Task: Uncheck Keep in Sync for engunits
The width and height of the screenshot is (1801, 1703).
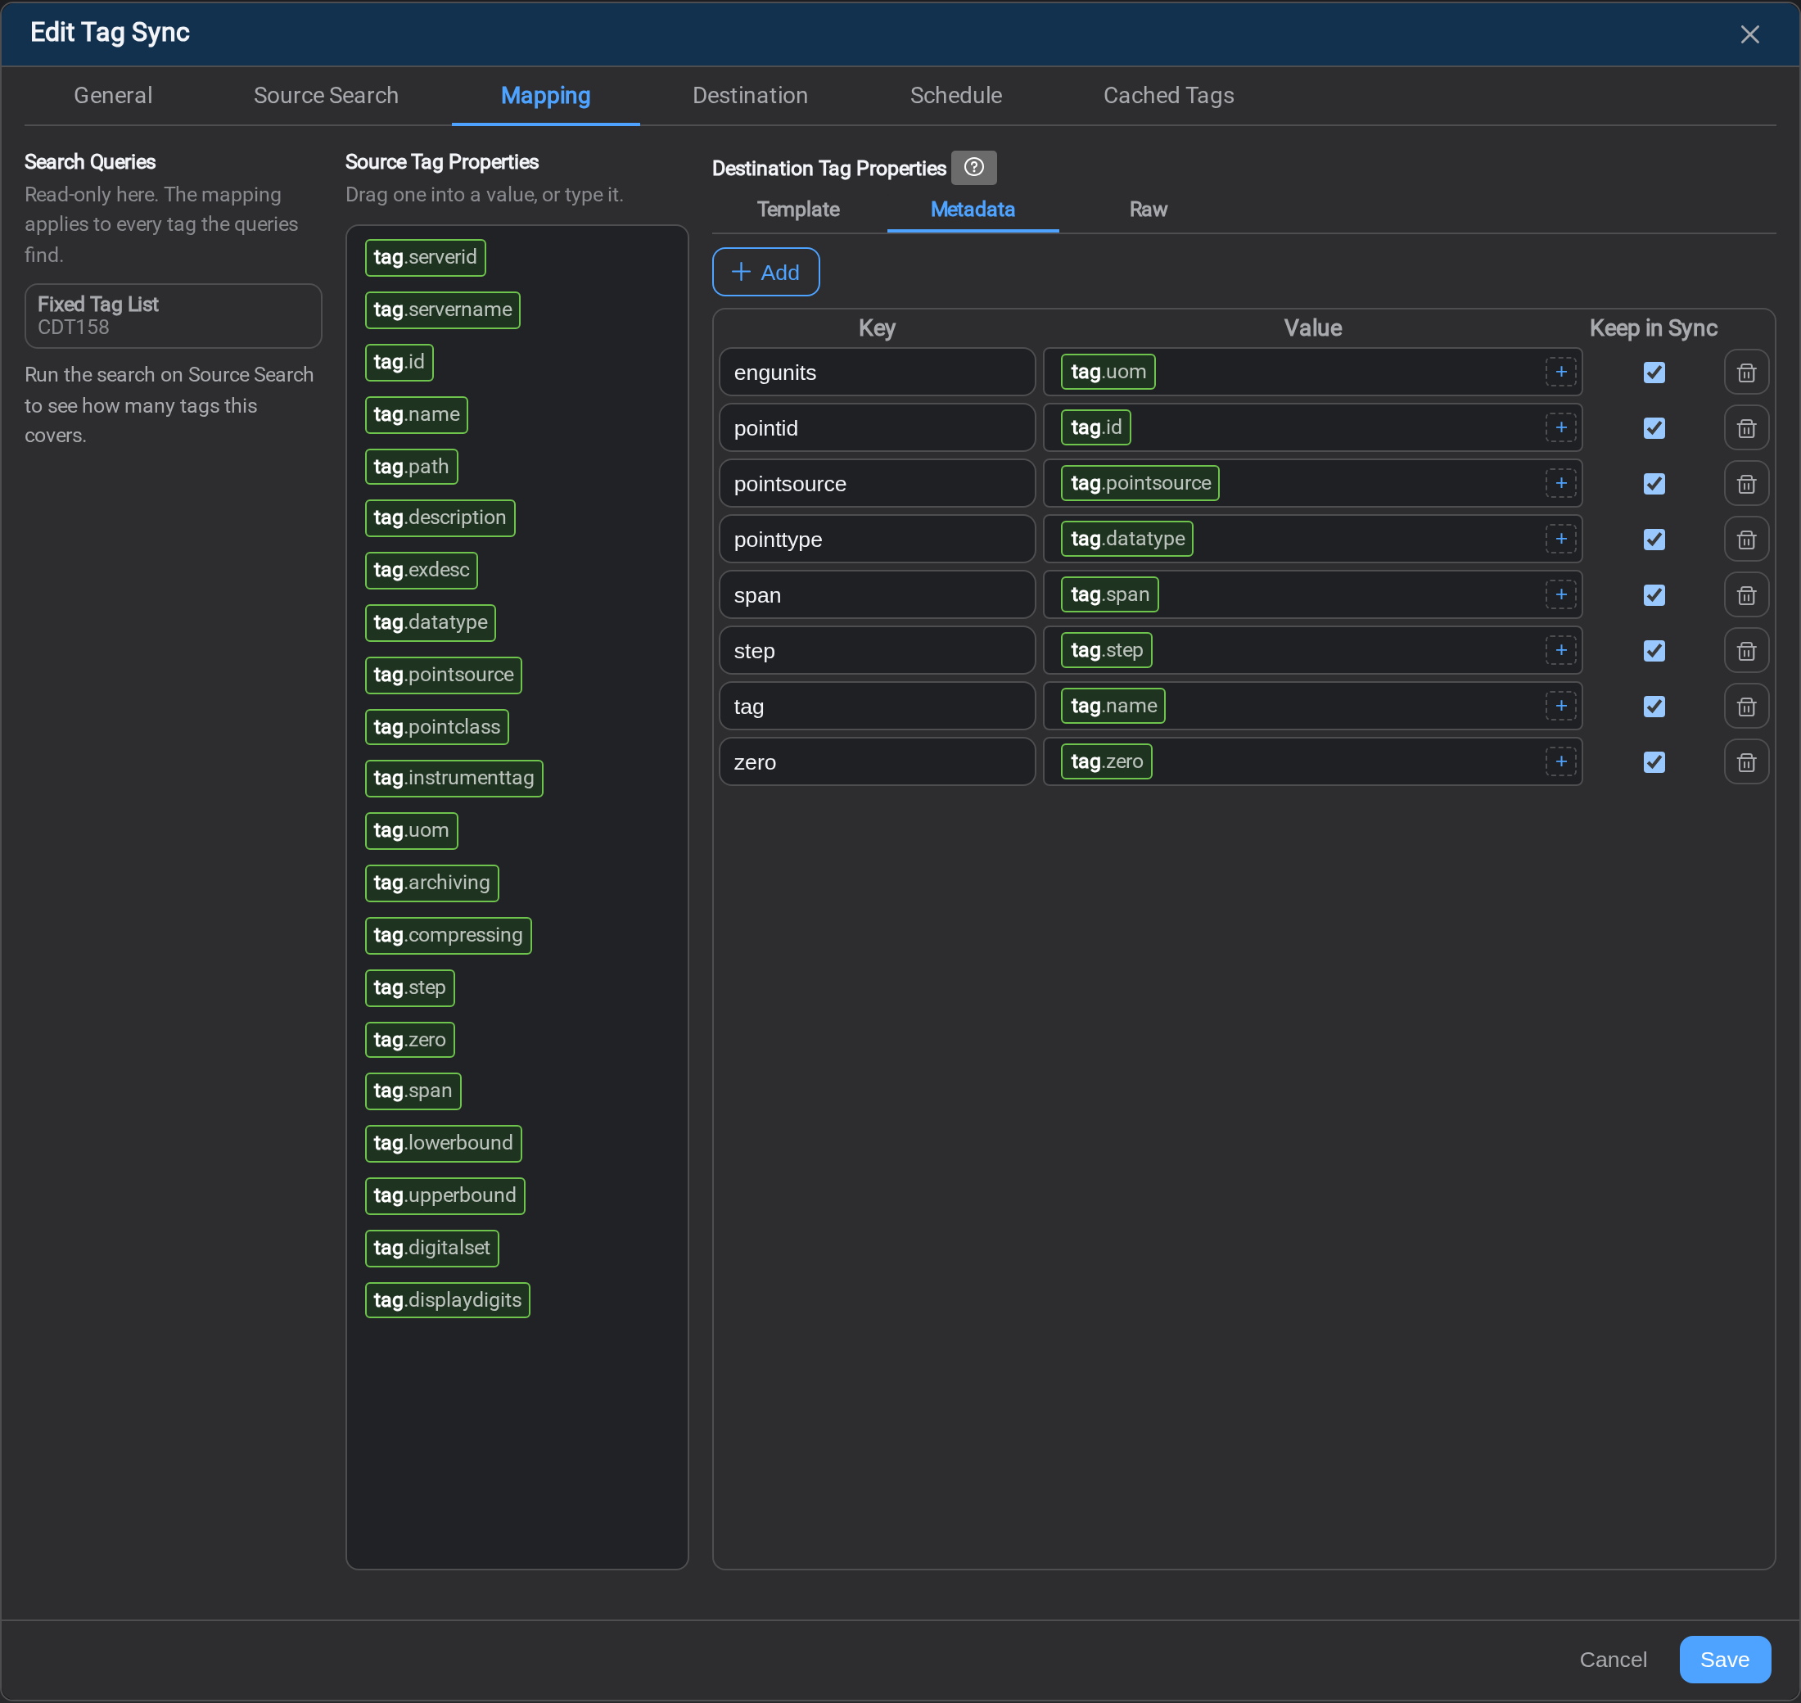Action: (x=1654, y=373)
